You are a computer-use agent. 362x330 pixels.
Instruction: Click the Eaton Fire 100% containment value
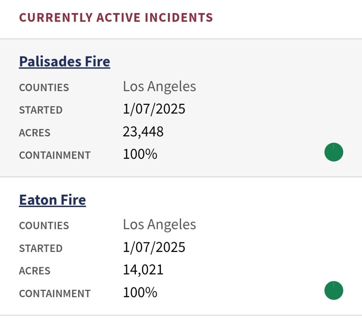click(x=140, y=293)
